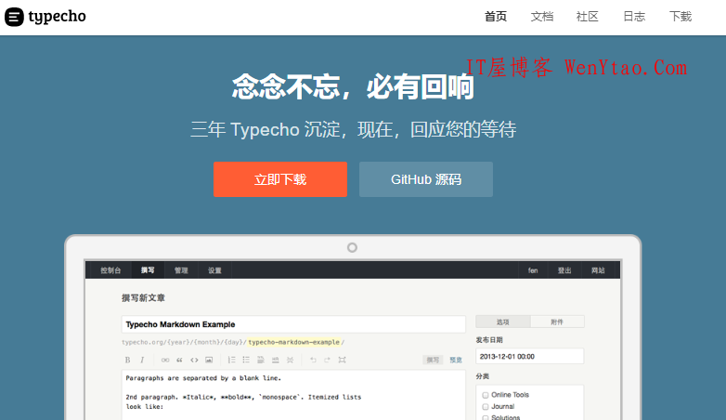
Task: Insert code with the angle-brackets icon
Action: pyautogui.click(x=194, y=360)
